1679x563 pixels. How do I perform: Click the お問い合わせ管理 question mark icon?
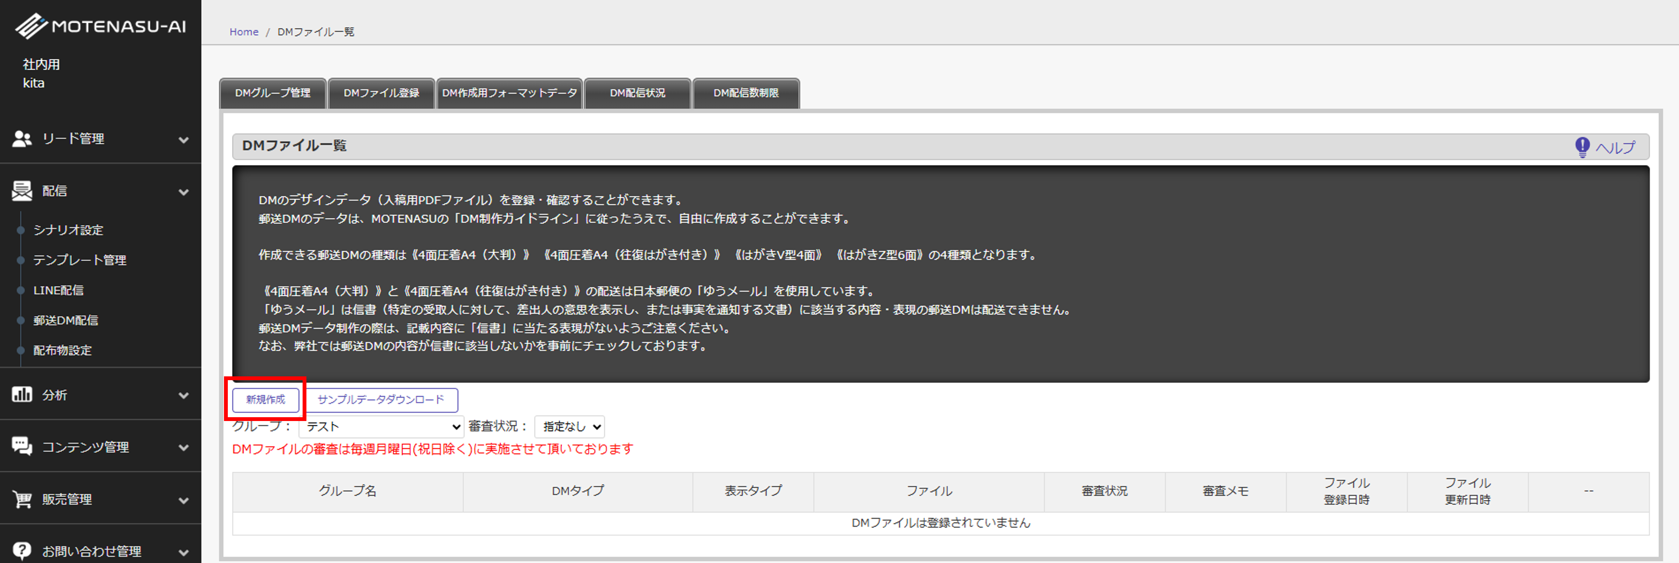[22, 551]
